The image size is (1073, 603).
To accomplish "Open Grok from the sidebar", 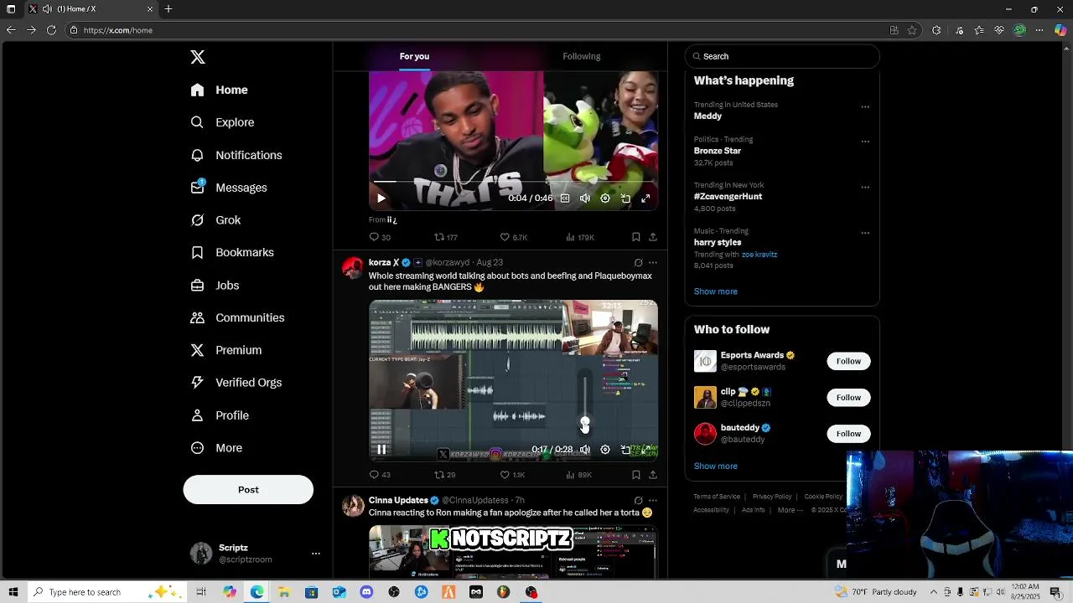I will [215, 220].
